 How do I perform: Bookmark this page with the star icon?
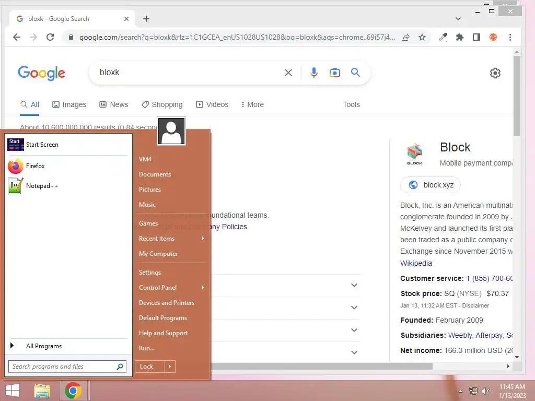point(422,37)
